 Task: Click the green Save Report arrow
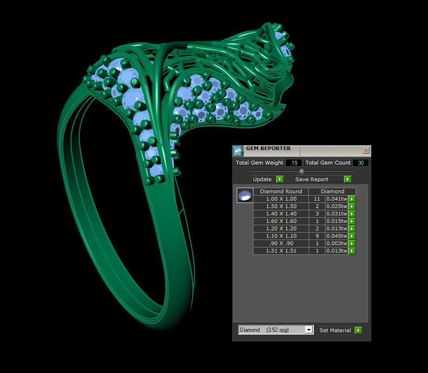click(x=347, y=179)
